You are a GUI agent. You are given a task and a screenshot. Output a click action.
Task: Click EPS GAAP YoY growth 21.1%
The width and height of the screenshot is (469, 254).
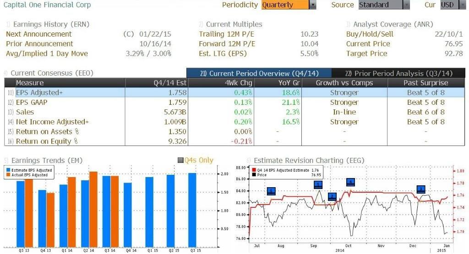(x=290, y=102)
